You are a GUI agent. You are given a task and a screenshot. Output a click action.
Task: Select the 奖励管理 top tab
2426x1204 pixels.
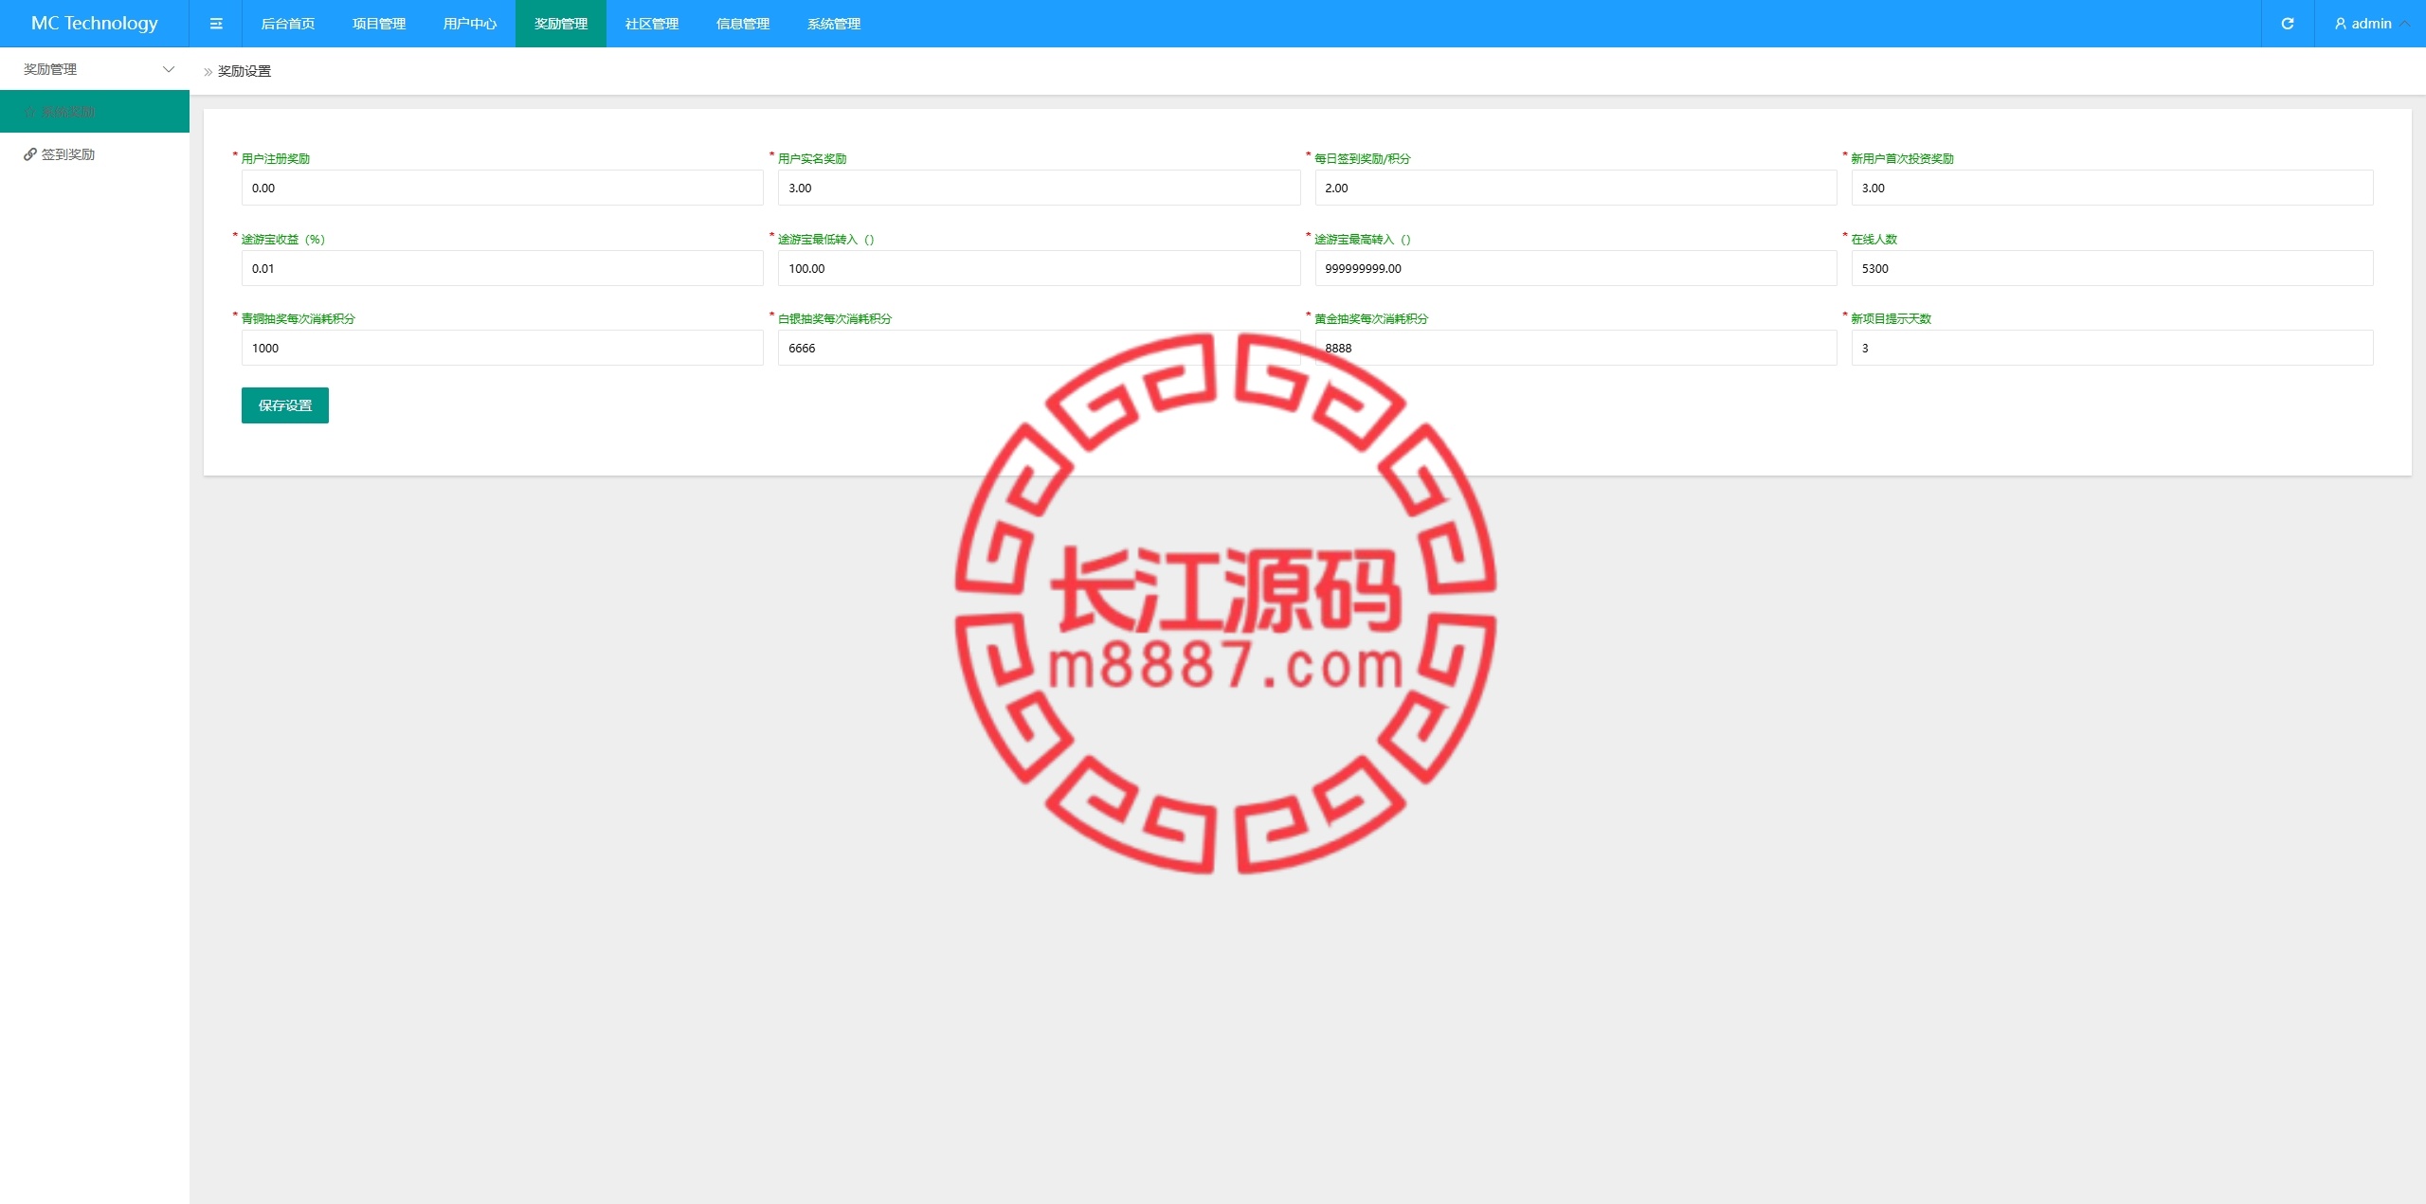point(561,24)
